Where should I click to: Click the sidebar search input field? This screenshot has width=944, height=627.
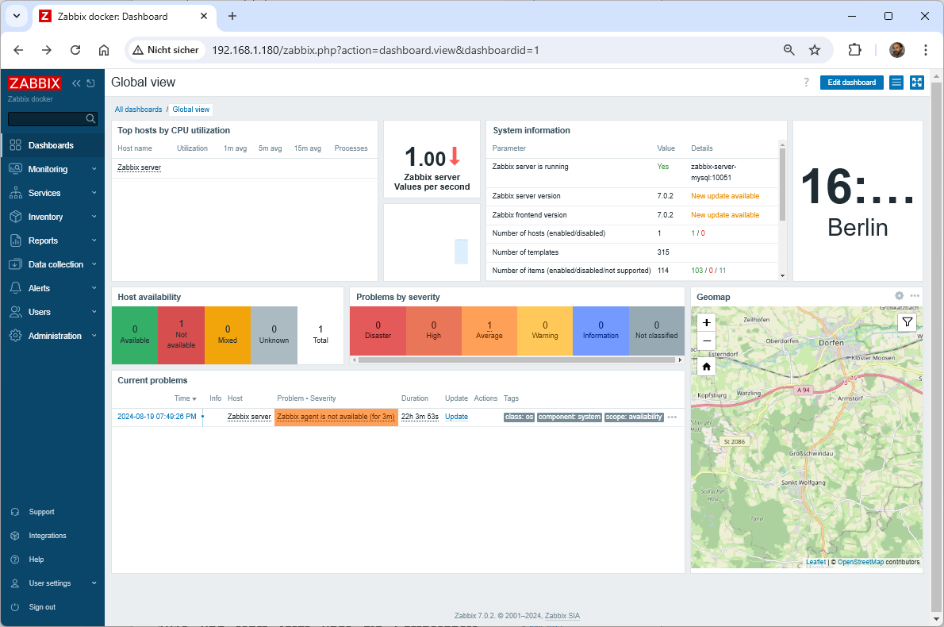point(46,119)
